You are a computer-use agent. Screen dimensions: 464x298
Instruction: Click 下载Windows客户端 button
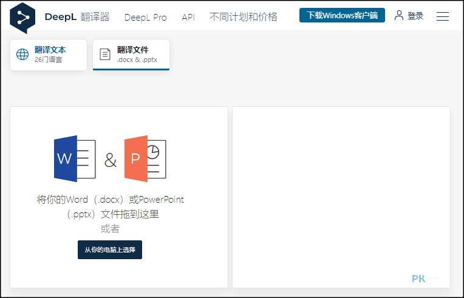coord(342,15)
